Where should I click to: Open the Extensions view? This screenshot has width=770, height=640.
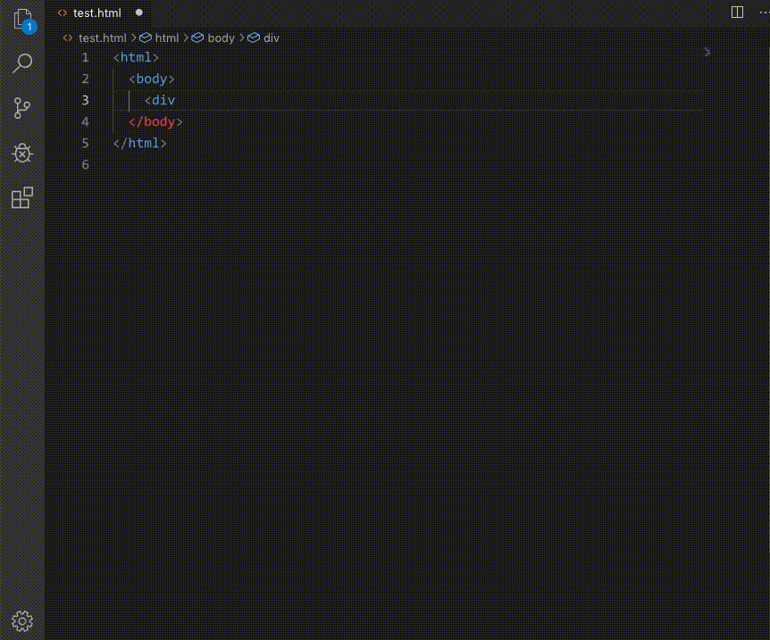22,197
